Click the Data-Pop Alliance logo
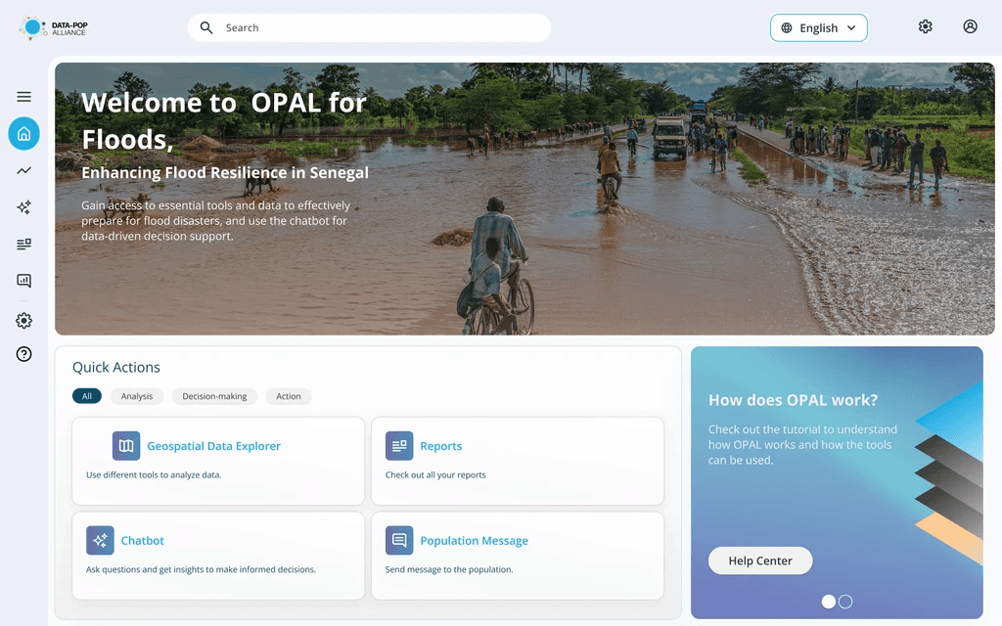 [53, 28]
